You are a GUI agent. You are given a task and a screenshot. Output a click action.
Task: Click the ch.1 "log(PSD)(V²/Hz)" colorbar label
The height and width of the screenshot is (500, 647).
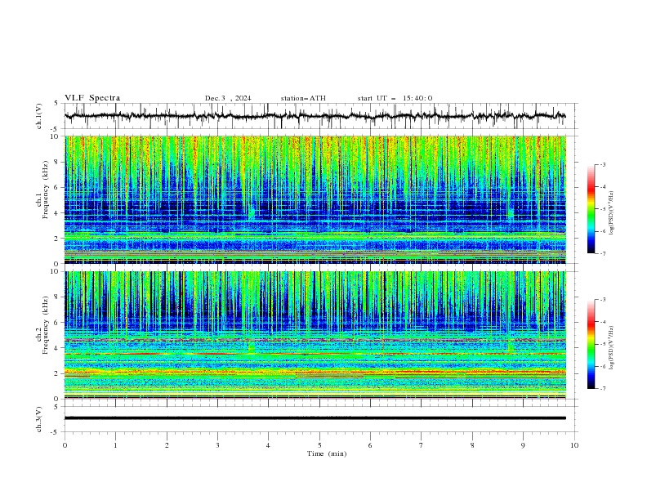[x=612, y=213]
